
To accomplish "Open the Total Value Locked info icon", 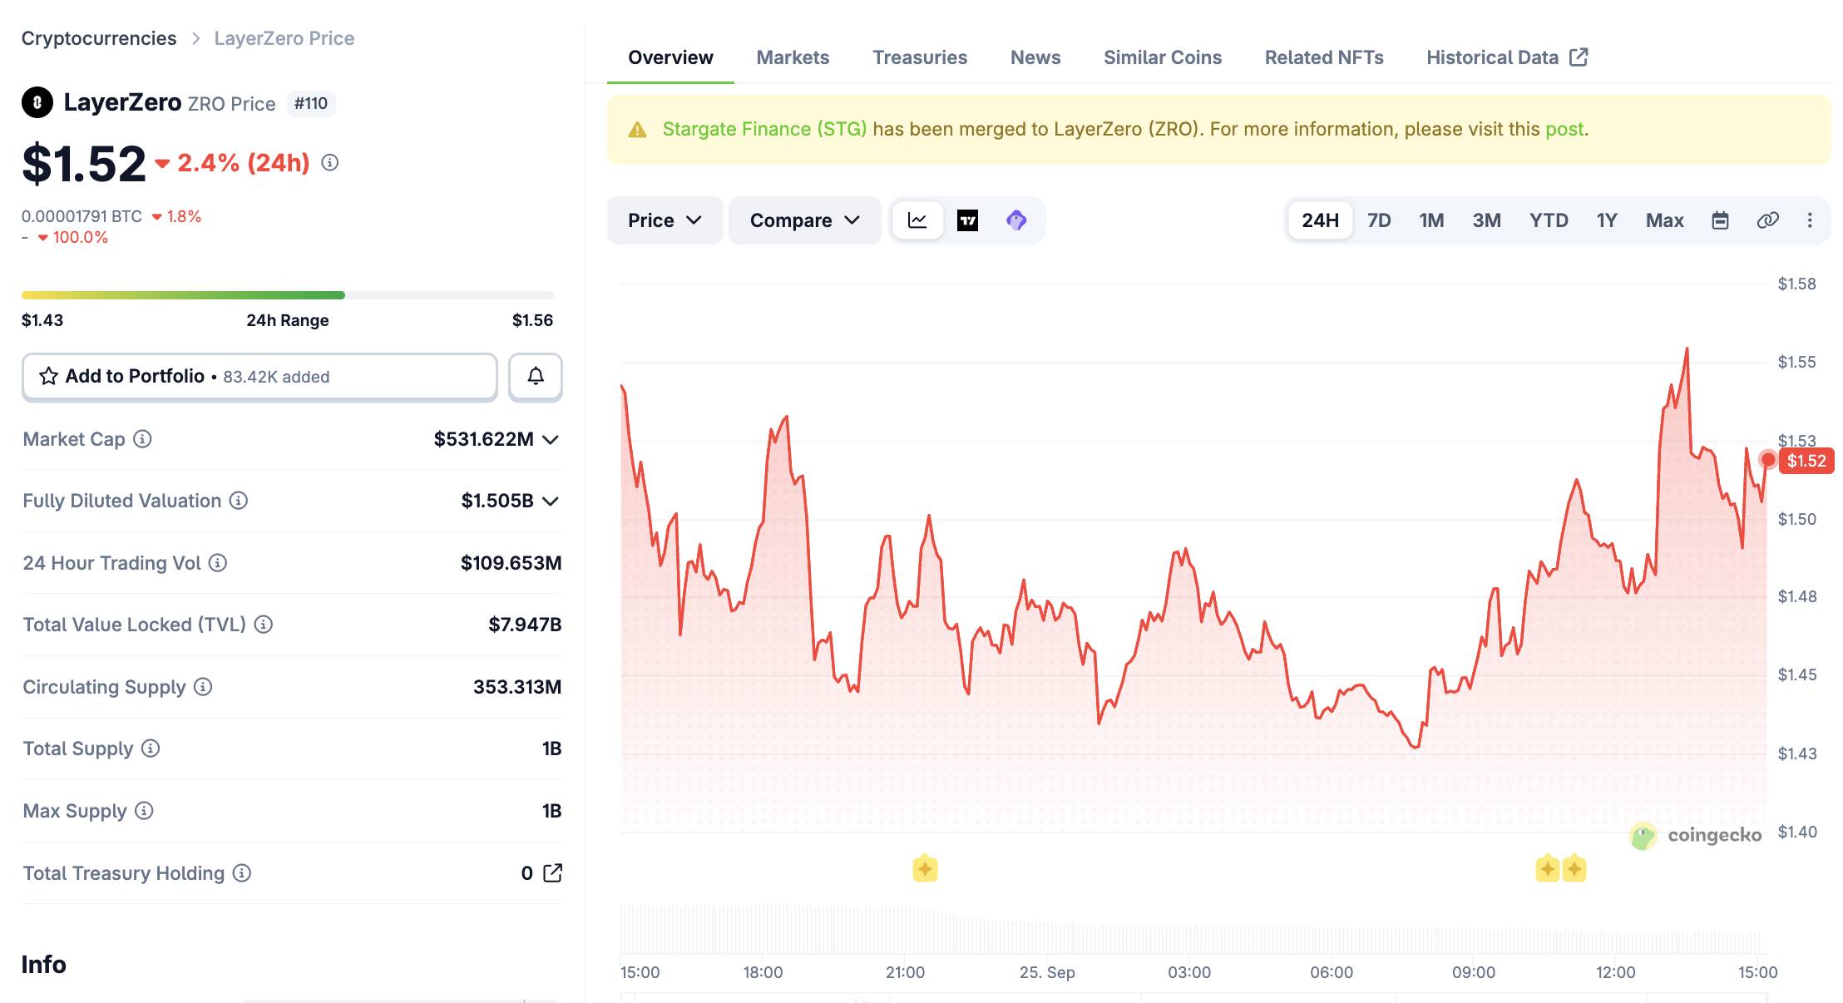I will pos(264,625).
